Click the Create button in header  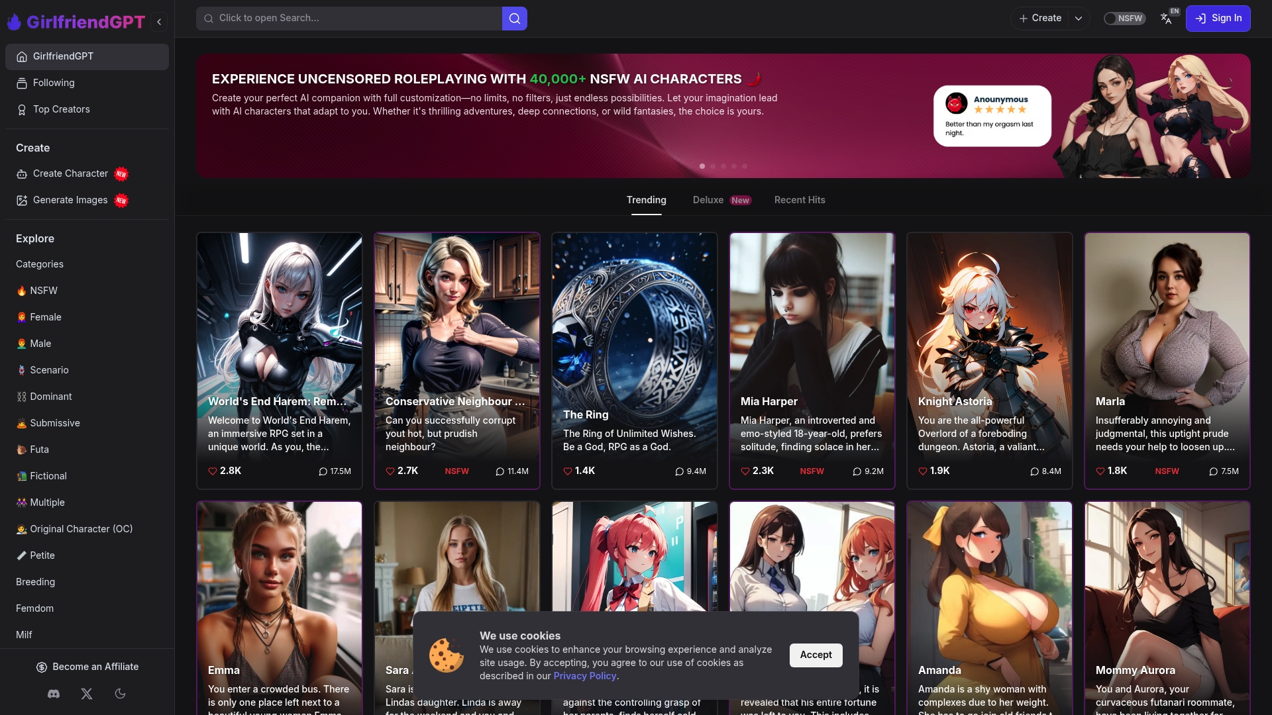click(1040, 19)
